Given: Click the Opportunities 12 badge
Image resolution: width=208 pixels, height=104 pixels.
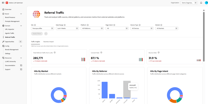Looking at the screenshot, I should [21, 42].
